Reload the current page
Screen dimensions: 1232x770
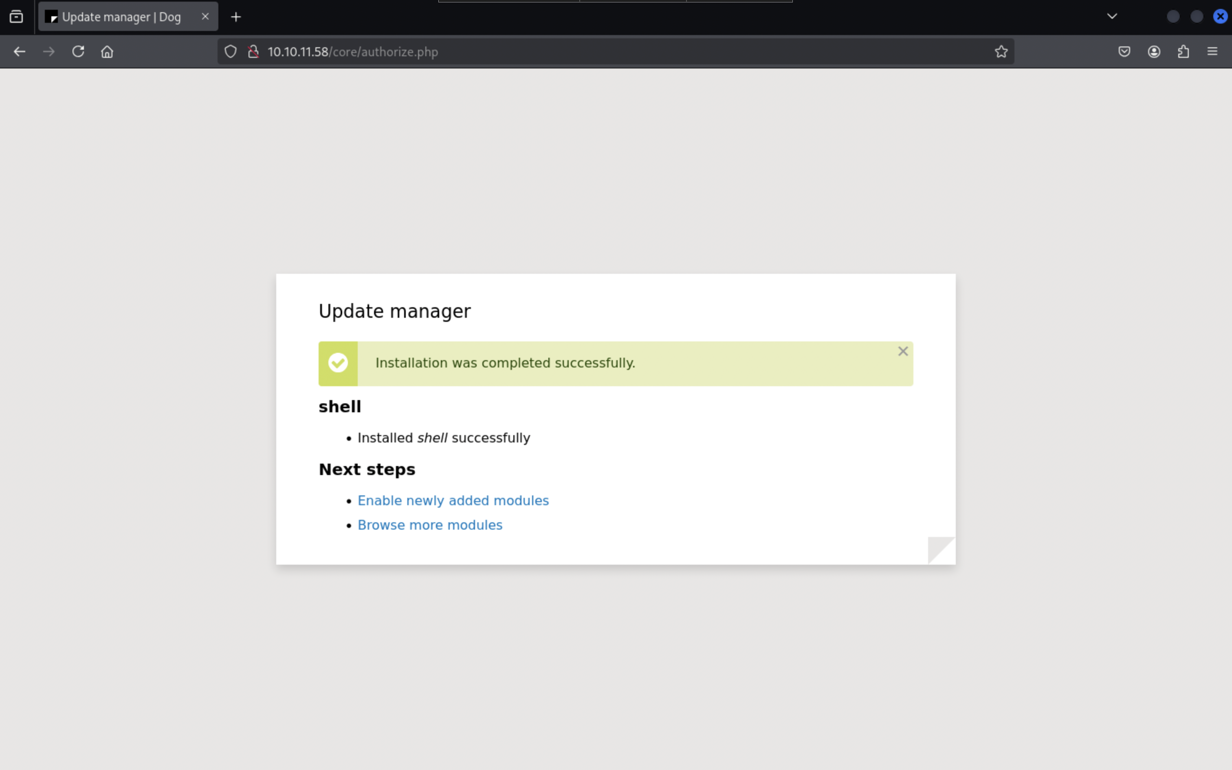[78, 51]
